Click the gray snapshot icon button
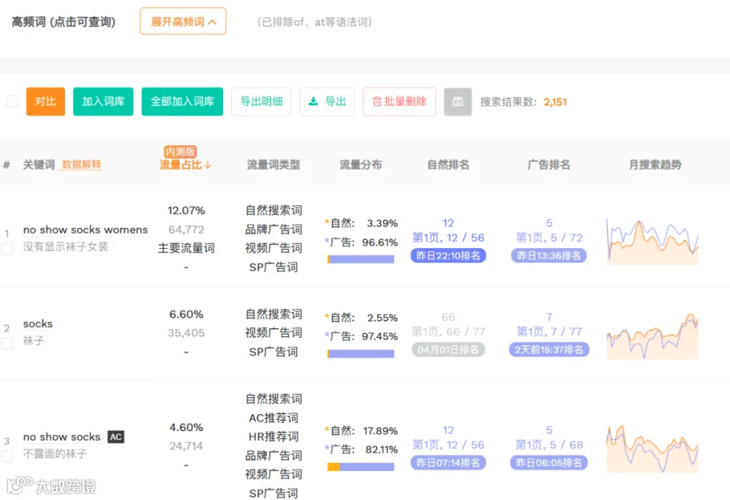The image size is (730, 500). pos(457,102)
